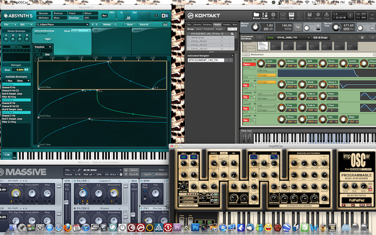This screenshot has width=376, height=235.
Task: Click the Absynth panic exclamation icon
Action: 156,15
